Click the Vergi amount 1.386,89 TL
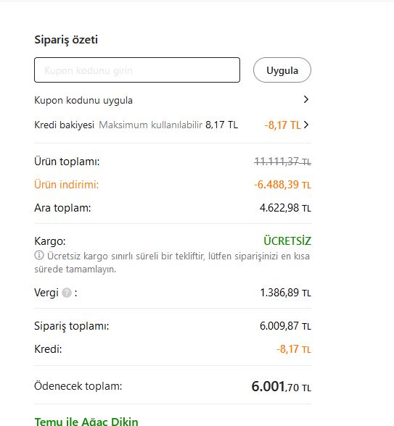 [285, 293]
